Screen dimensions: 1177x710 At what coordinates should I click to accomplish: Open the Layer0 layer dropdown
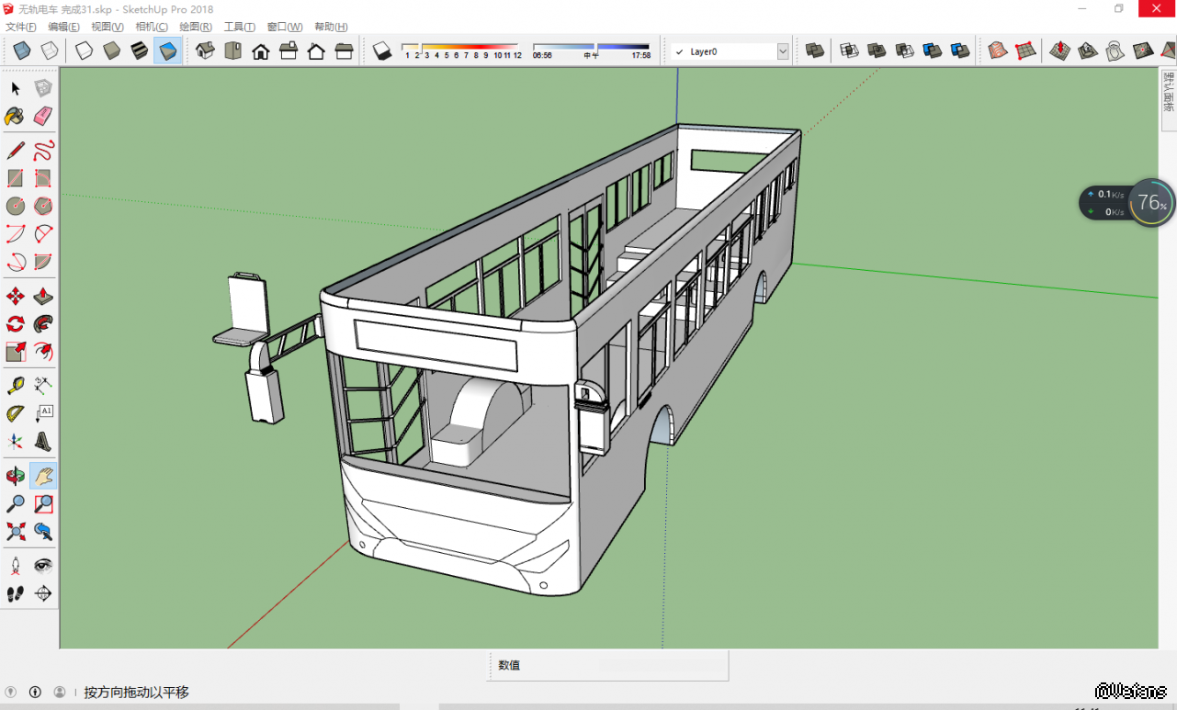click(x=783, y=52)
